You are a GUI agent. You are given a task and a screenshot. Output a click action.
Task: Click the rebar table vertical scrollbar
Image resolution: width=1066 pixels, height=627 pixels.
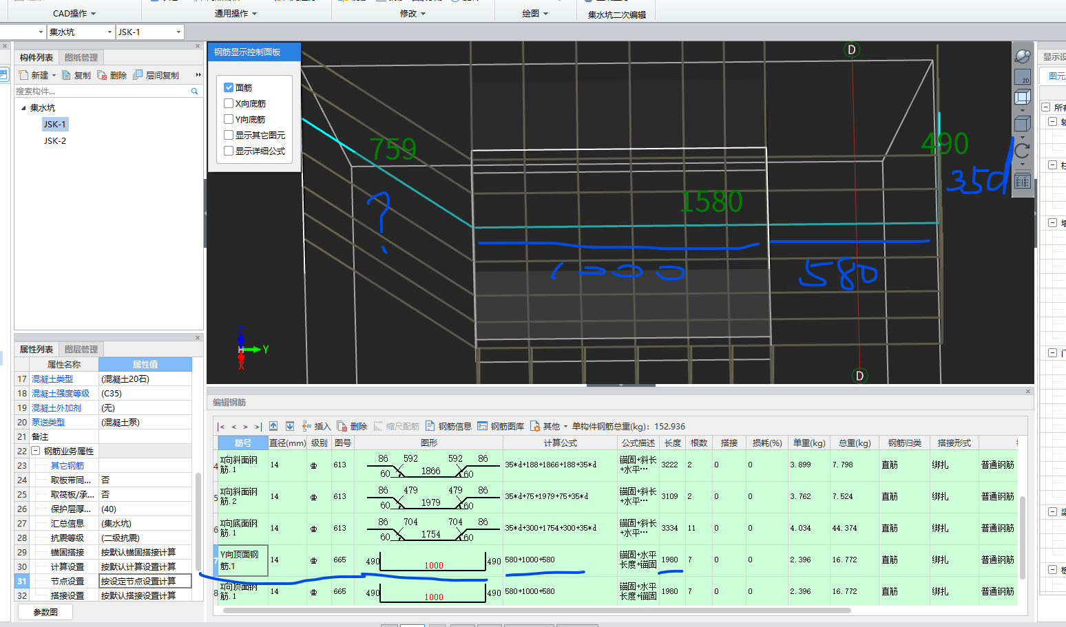[1023, 537]
